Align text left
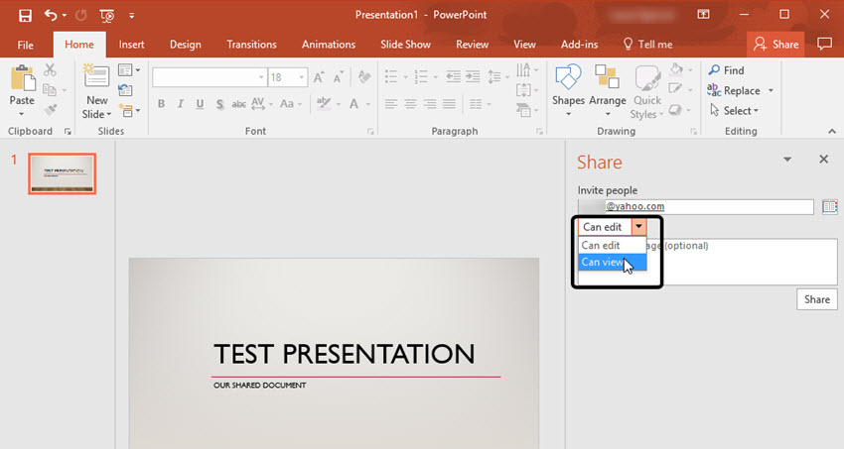844x449 pixels. (x=391, y=104)
